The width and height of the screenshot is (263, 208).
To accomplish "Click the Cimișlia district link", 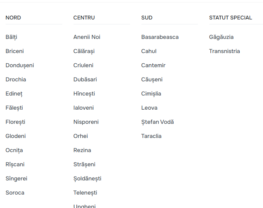I will (151, 94).
